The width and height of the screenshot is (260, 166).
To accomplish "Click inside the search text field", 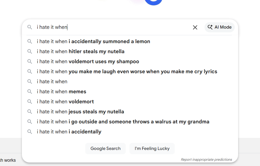I will 113,27.
